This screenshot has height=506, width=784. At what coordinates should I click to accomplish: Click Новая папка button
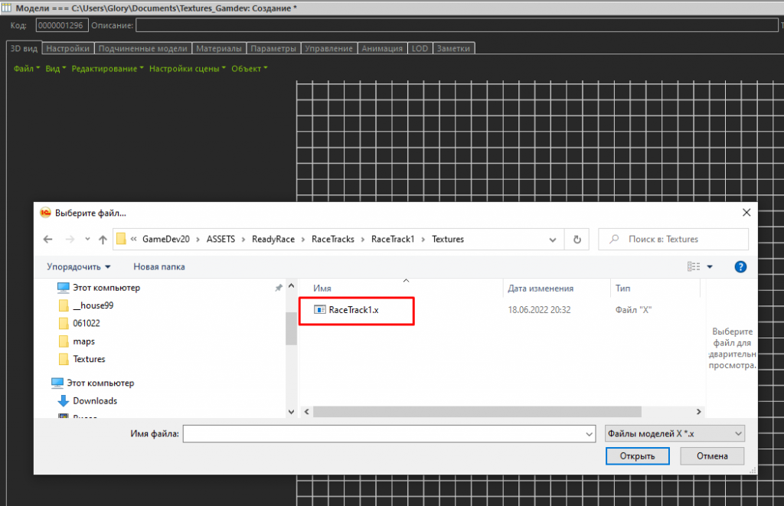159,267
